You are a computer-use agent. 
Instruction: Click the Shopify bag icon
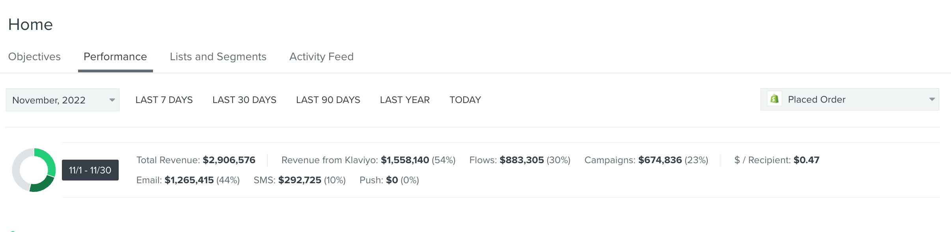pyautogui.click(x=774, y=99)
